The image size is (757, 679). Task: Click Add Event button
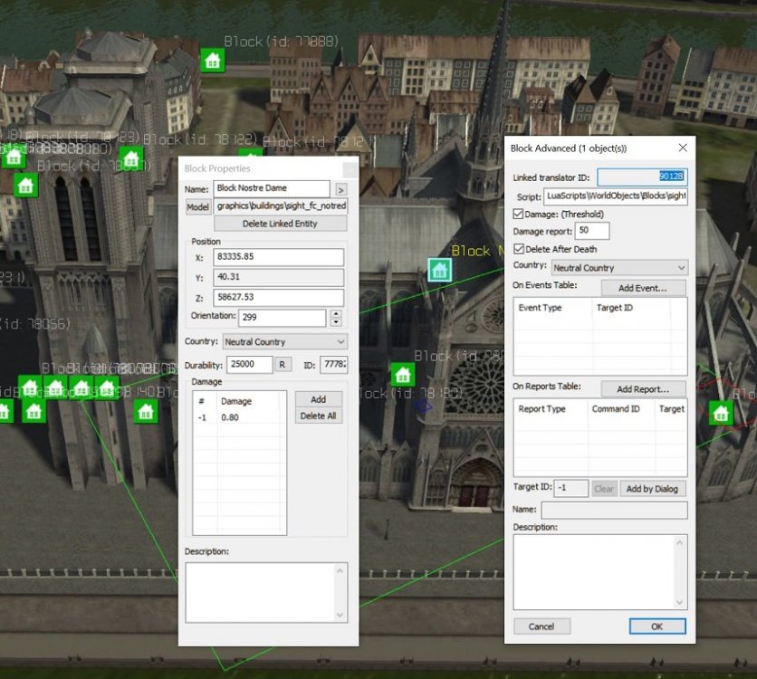[642, 288]
